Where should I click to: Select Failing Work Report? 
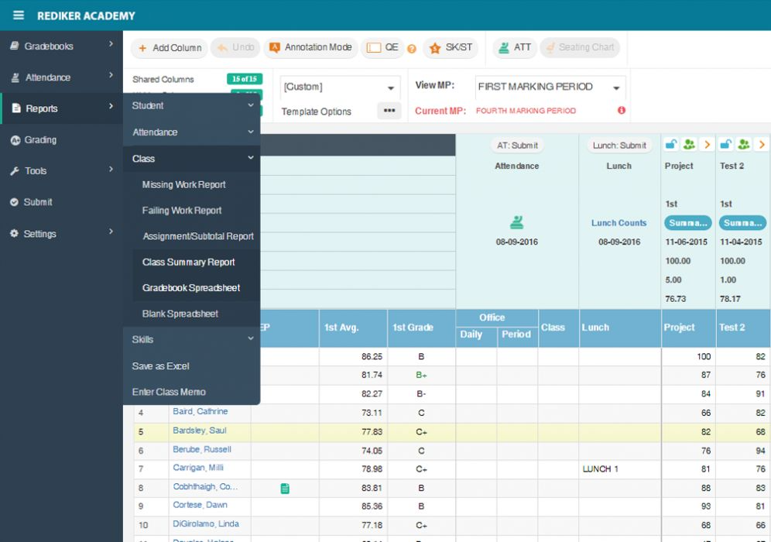coord(182,210)
